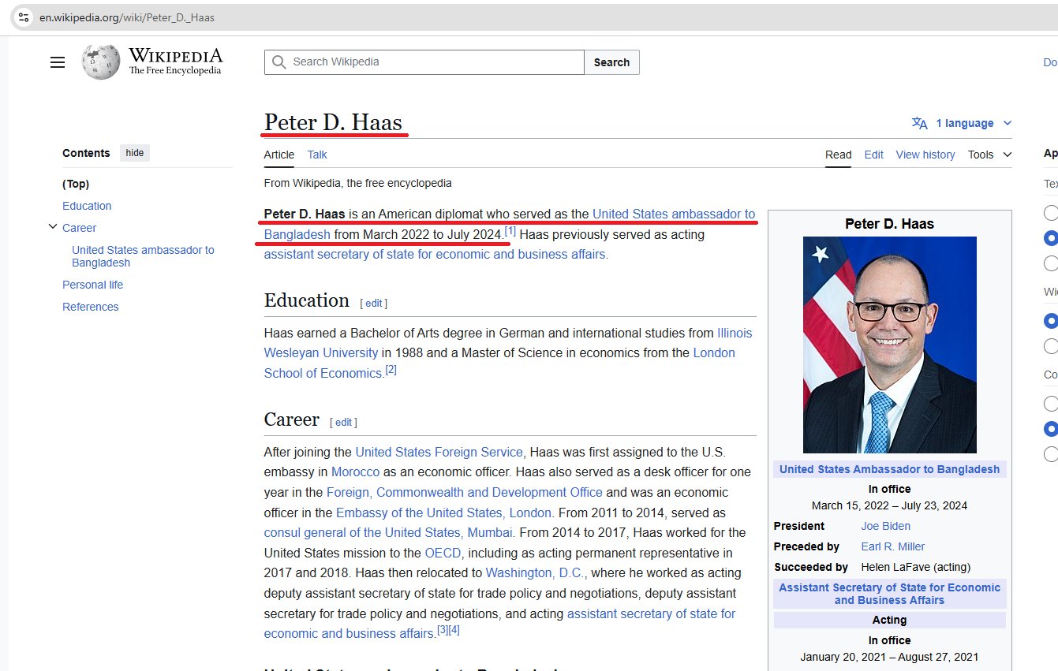Collapse the Career section in Contents
Image resolution: width=1058 pixels, height=671 pixels.
53,227
